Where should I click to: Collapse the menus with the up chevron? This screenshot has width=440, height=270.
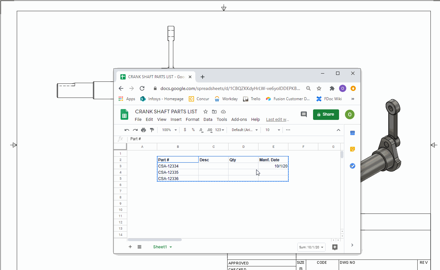point(338,130)
